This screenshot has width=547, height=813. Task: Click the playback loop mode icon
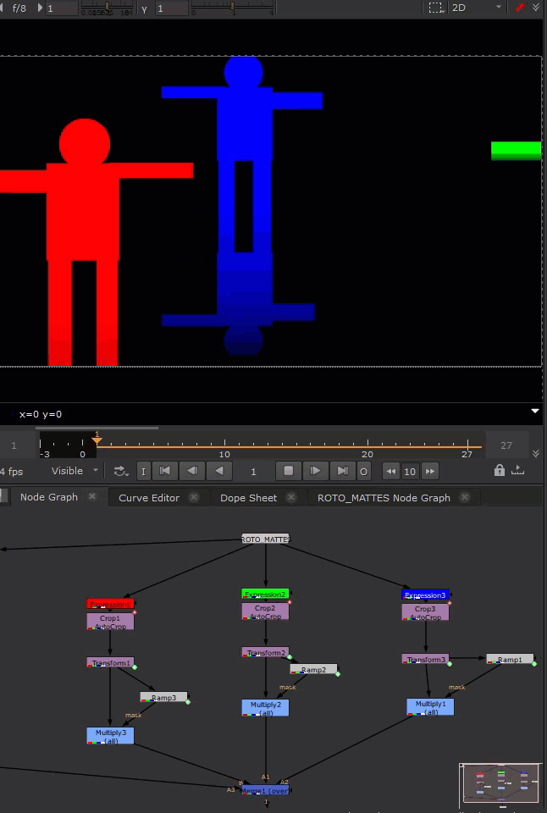121,471
